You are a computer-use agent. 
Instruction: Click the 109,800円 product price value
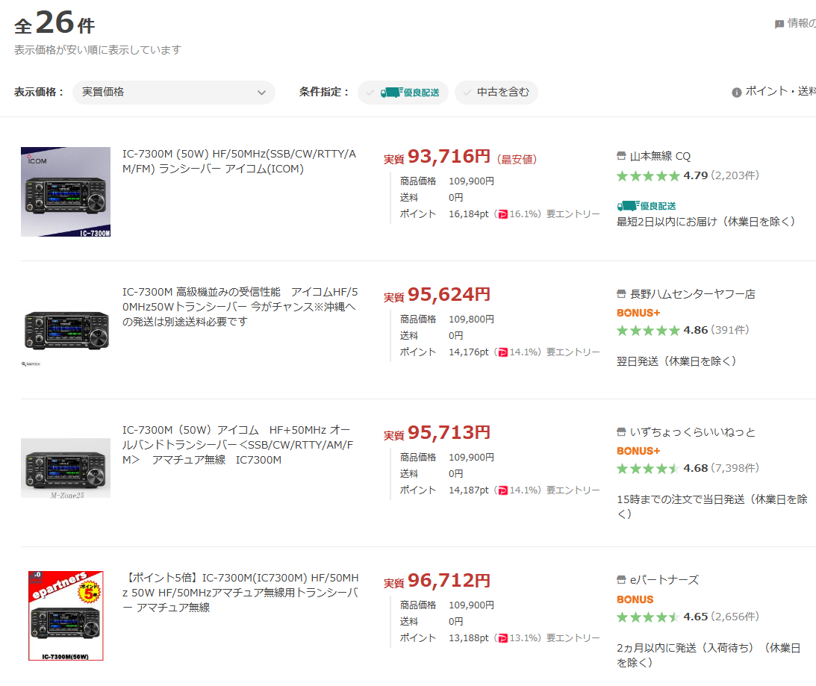(472, 319)
